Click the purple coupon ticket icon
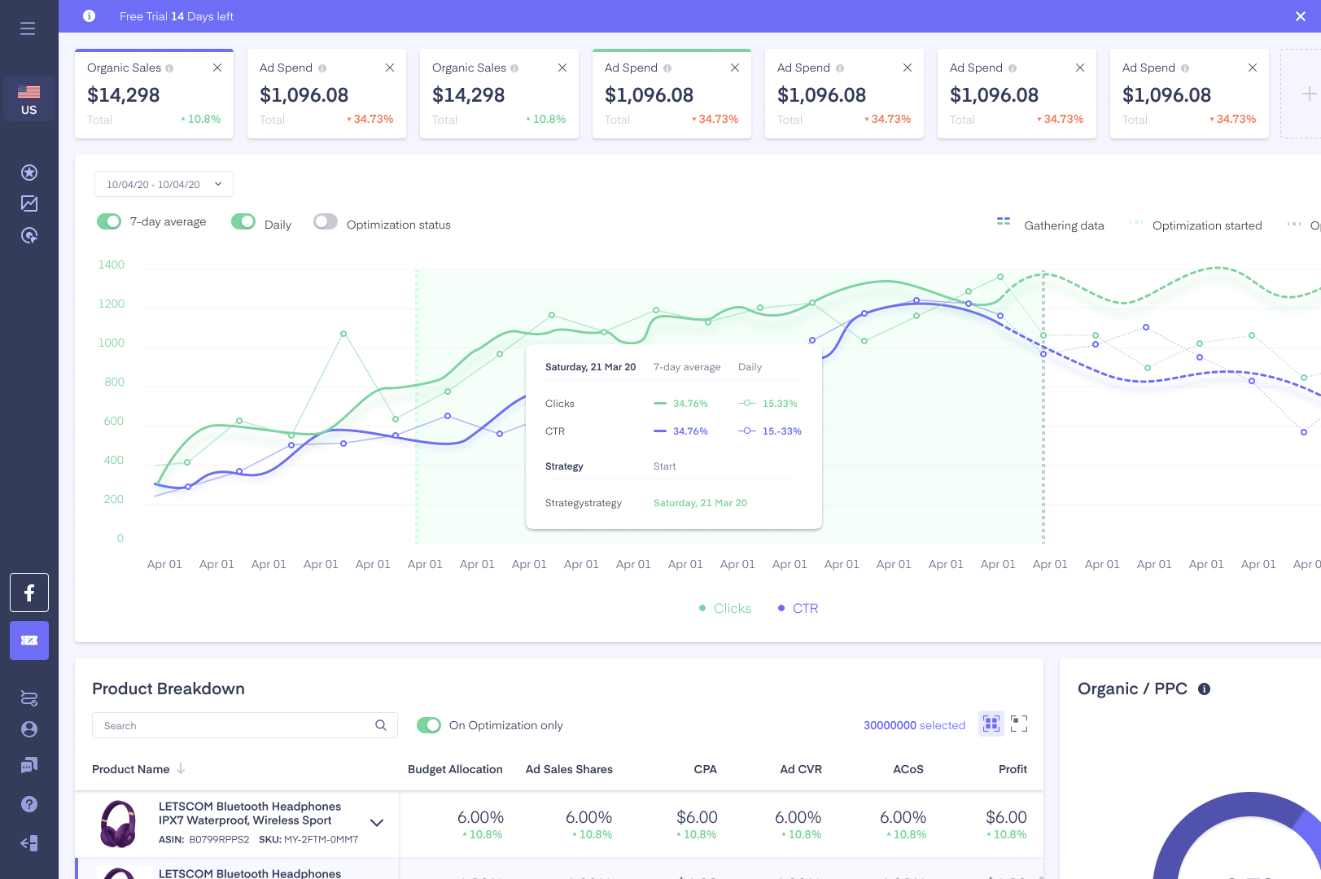Image resolution: width=1321 pixels, height=879 pixels. click(x=29, y=641)
